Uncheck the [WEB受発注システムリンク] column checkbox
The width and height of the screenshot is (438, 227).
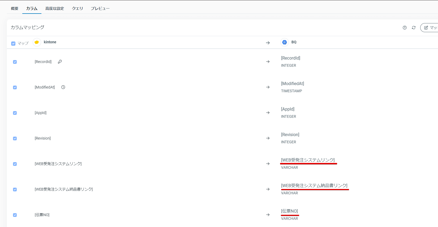coord(15,164)
